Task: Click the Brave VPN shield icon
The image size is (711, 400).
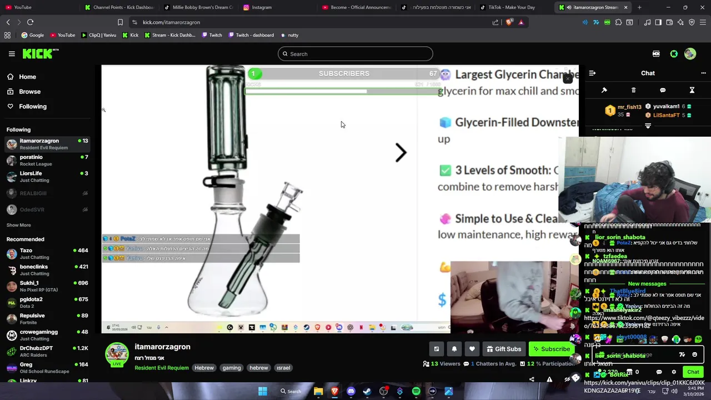Action: (x=692, y=22)
